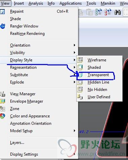Image resolution: width=128 pixels, height=160 pixels.
Task: Click the User Defined style icon
Action: click(x=80, y=97)
